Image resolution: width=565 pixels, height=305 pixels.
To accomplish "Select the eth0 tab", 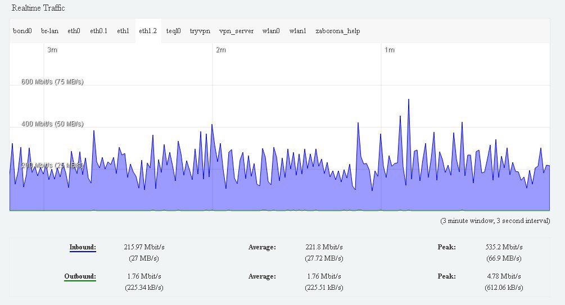I will coord(74,31).
